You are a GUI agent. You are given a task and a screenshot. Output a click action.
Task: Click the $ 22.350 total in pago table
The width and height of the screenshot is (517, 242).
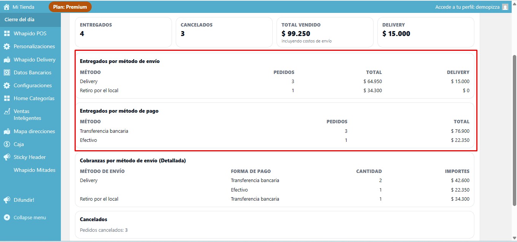(460, 140)
